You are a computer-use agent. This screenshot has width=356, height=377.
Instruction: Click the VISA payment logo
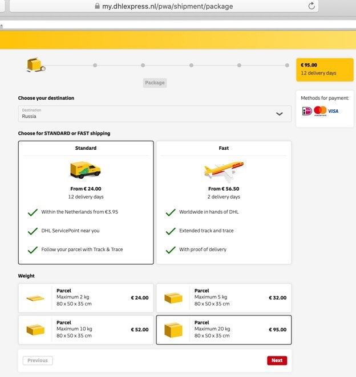pyautogui.click(x=333, y=111)
